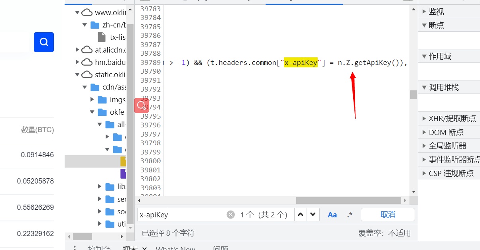Click line number 39794 in the gutter
The width and height of the screenshot is (480, 250).
(x=151, y=107)
